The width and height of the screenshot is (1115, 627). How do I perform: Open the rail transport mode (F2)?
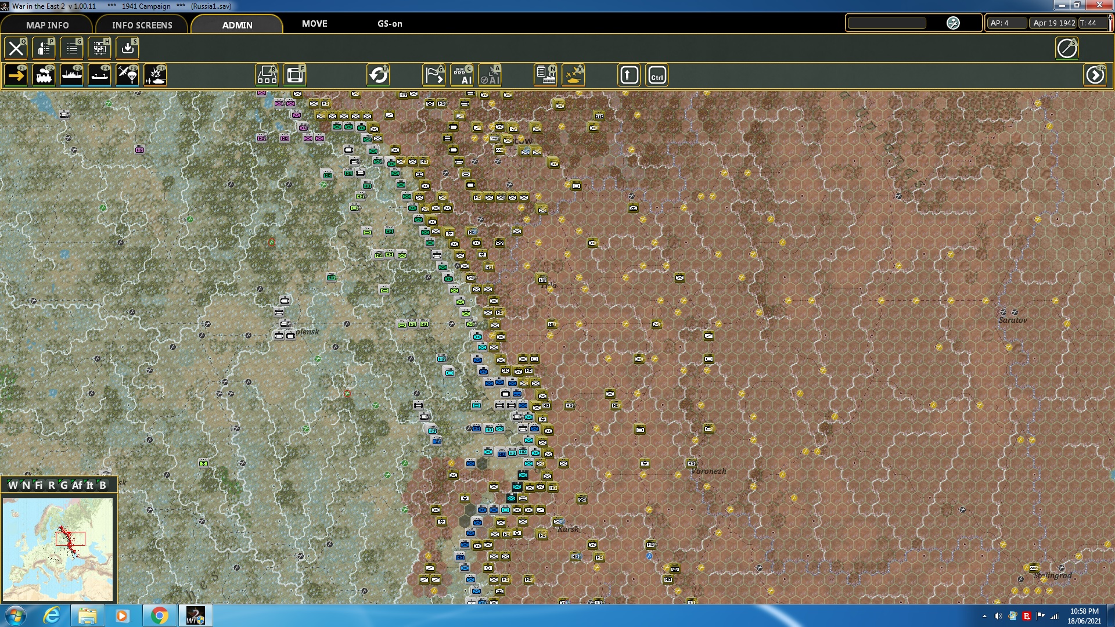click(x=44, y=75)
